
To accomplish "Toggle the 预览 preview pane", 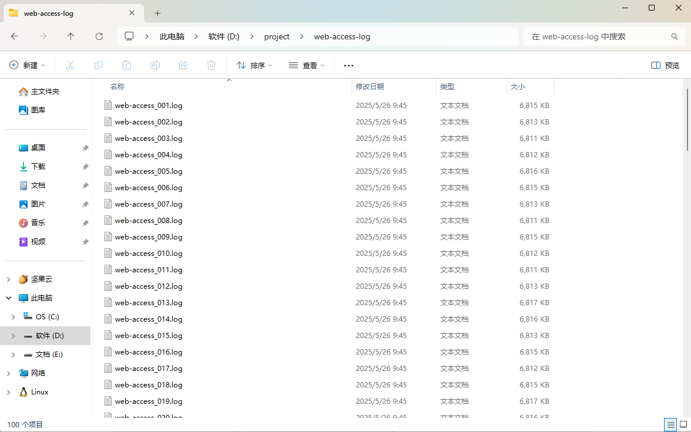I will 665,65.
